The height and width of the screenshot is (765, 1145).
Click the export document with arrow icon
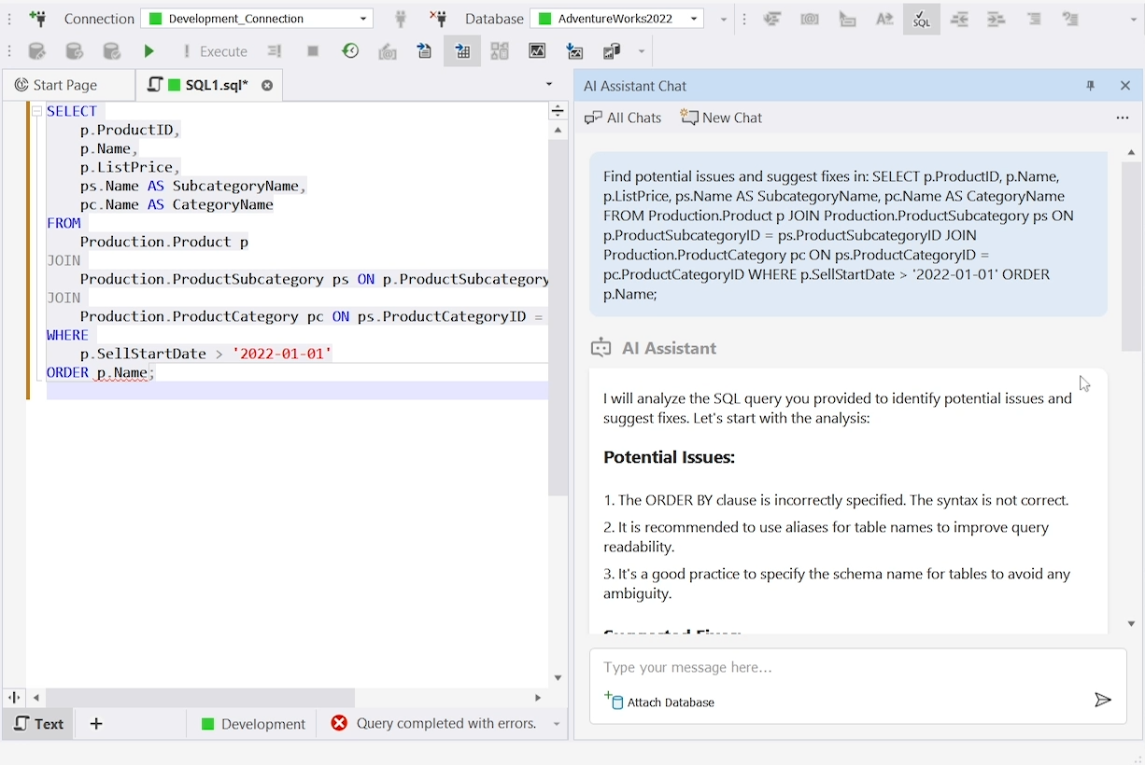[425, 51]
